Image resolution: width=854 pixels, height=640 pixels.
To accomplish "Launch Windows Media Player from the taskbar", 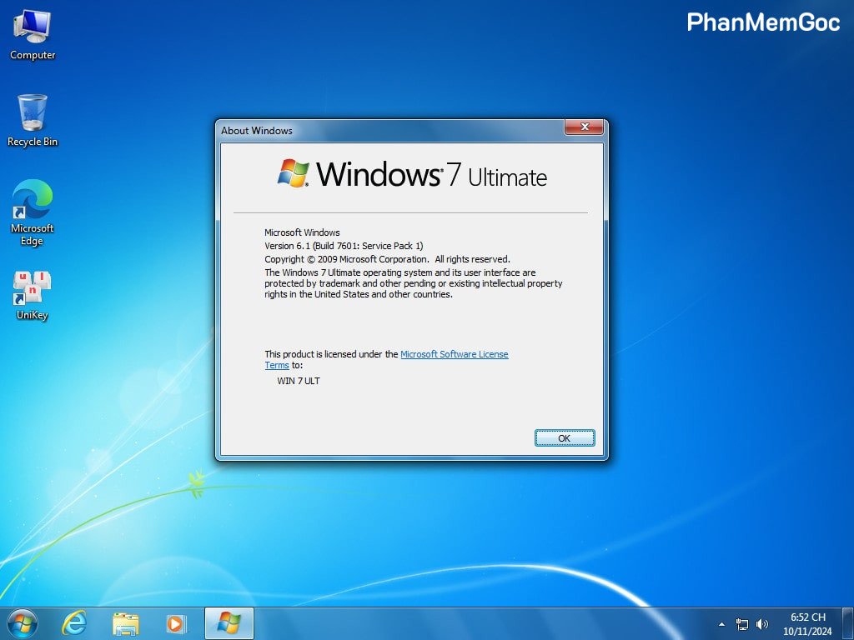I will pyautogui.click(x=175, y=623).
